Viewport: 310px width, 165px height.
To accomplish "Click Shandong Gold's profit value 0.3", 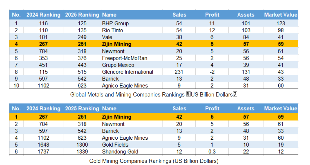I will click(x=212, y=152).
